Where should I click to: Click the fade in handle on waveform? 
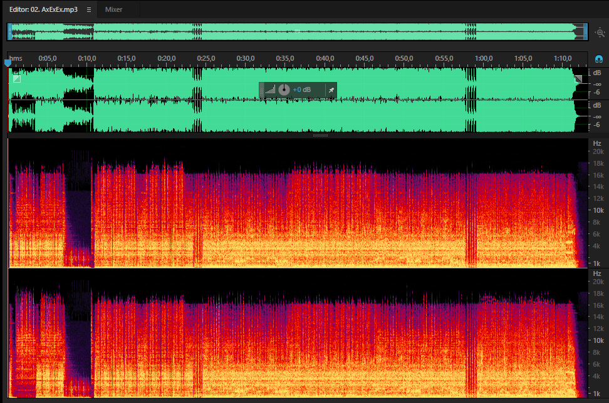pos(17,79)
